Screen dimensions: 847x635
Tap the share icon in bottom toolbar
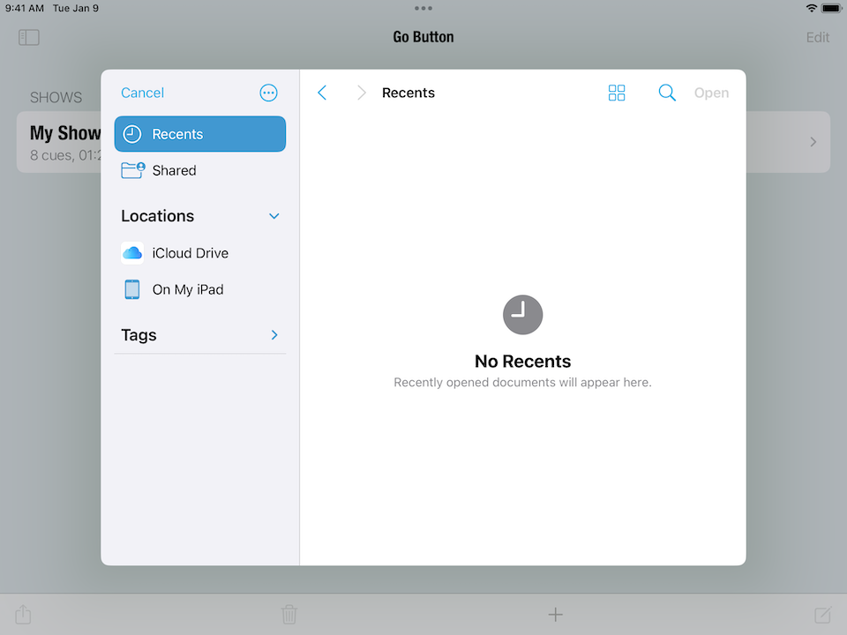[24, 615]
